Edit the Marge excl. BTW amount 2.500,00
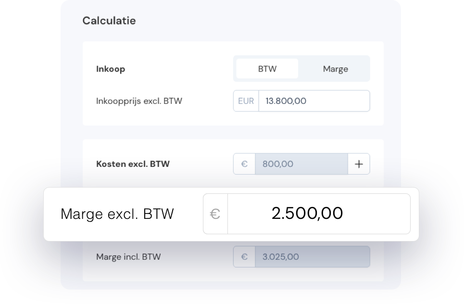 click(x=318, y=214)
